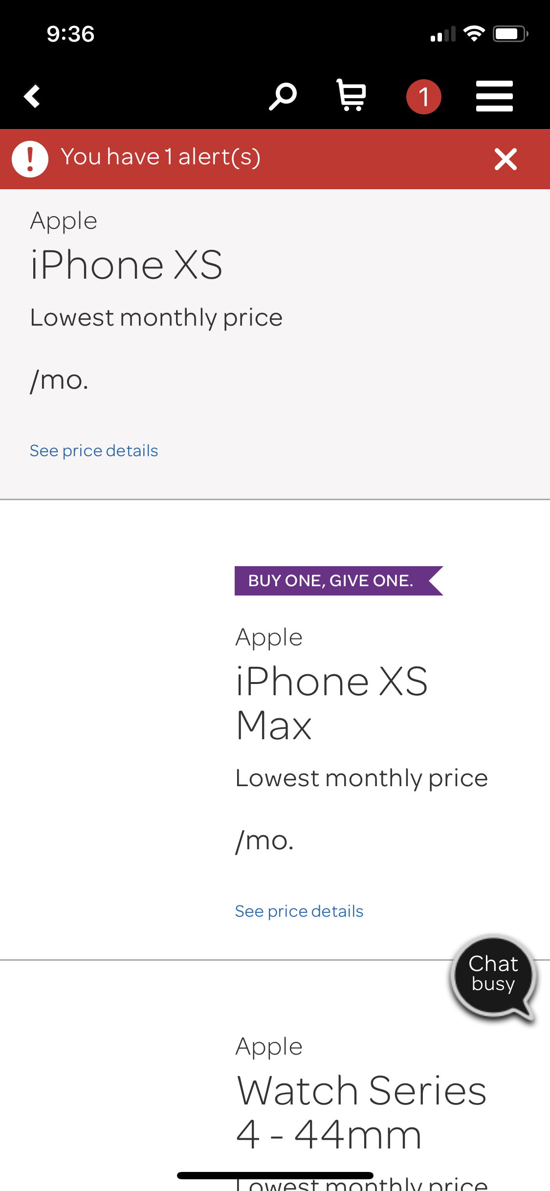Image resolution: width=550 pixels, height=1191 pixels.
Task: Open the hamburger menu icon
Action: (x=494, y=96)
